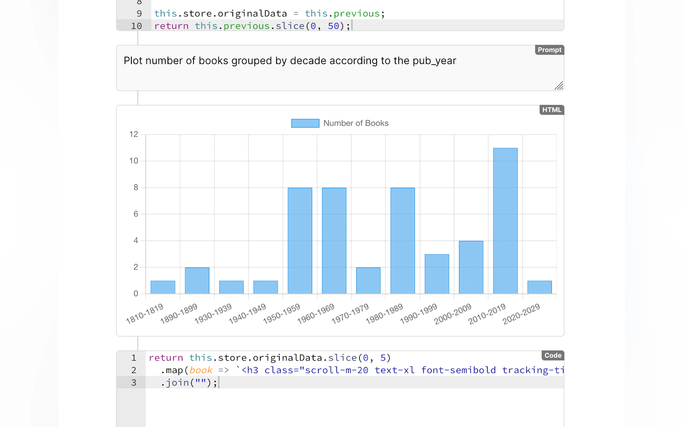Toggle the Number of Books legend swatch
Image resolution: width=683 pixels, height=427 pixels.
coord(305,123)
